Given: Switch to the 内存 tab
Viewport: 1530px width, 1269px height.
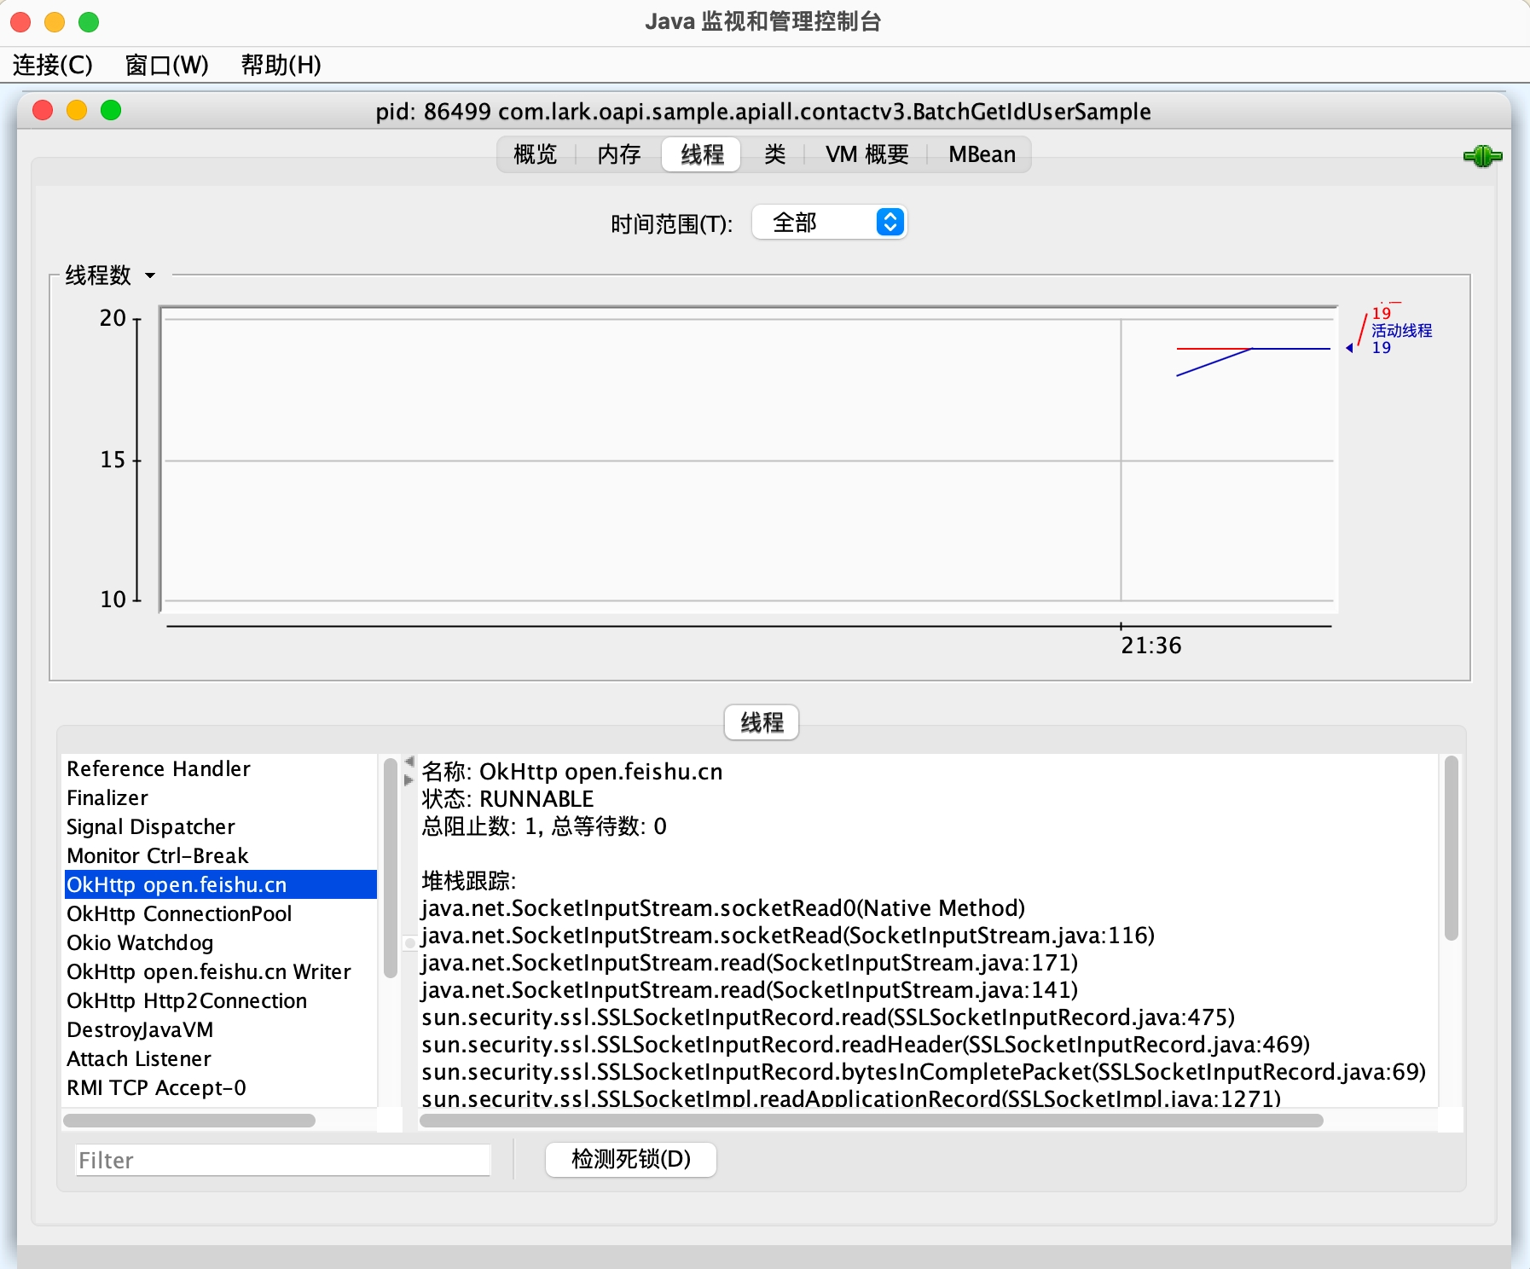Looking at the screenshot, I should 618,154.
